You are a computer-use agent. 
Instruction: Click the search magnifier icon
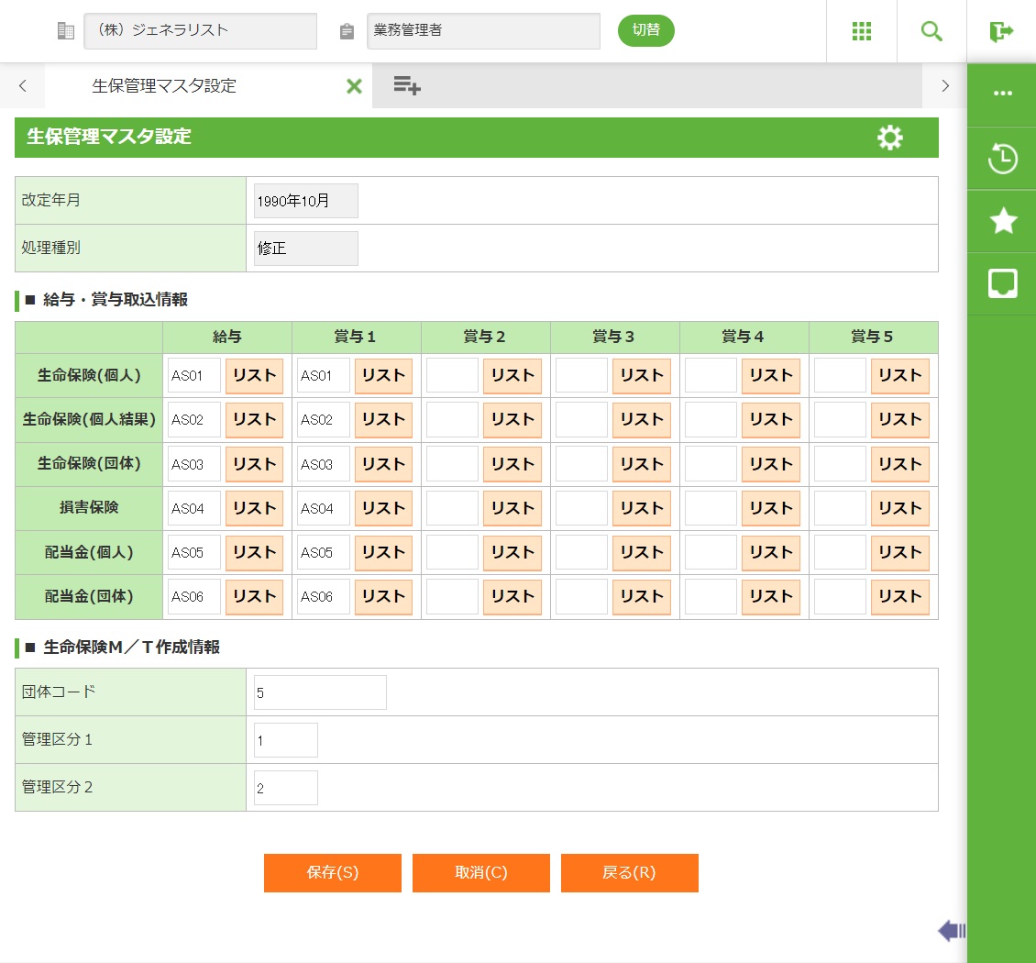[931, 31]
